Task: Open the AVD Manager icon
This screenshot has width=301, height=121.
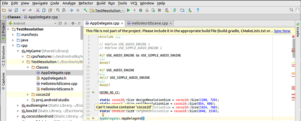Action: tap(167, 10)
